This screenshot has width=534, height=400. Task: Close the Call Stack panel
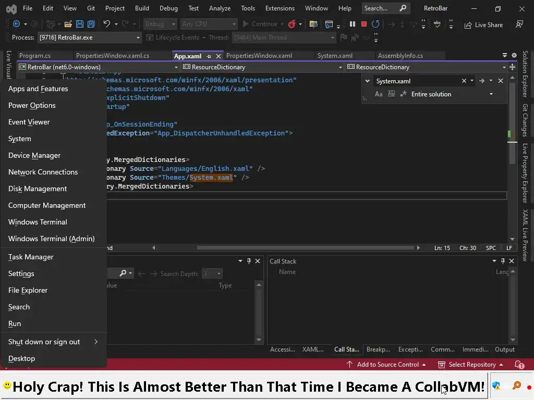pos(512,261)
